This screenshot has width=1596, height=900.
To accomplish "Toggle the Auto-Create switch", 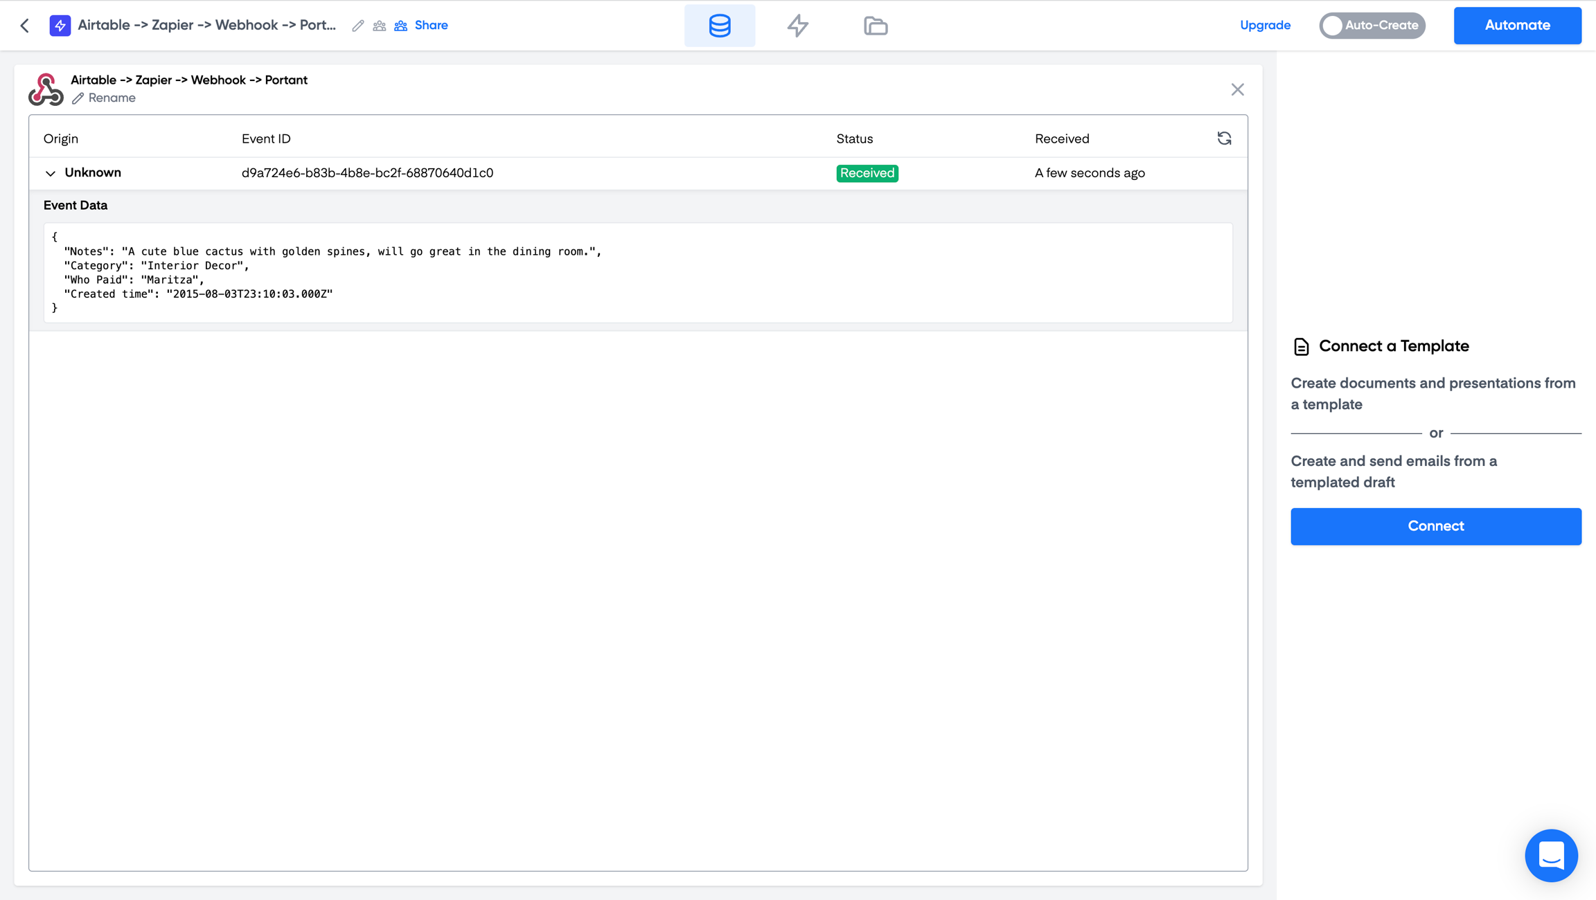I will [x=1372, y=26].
